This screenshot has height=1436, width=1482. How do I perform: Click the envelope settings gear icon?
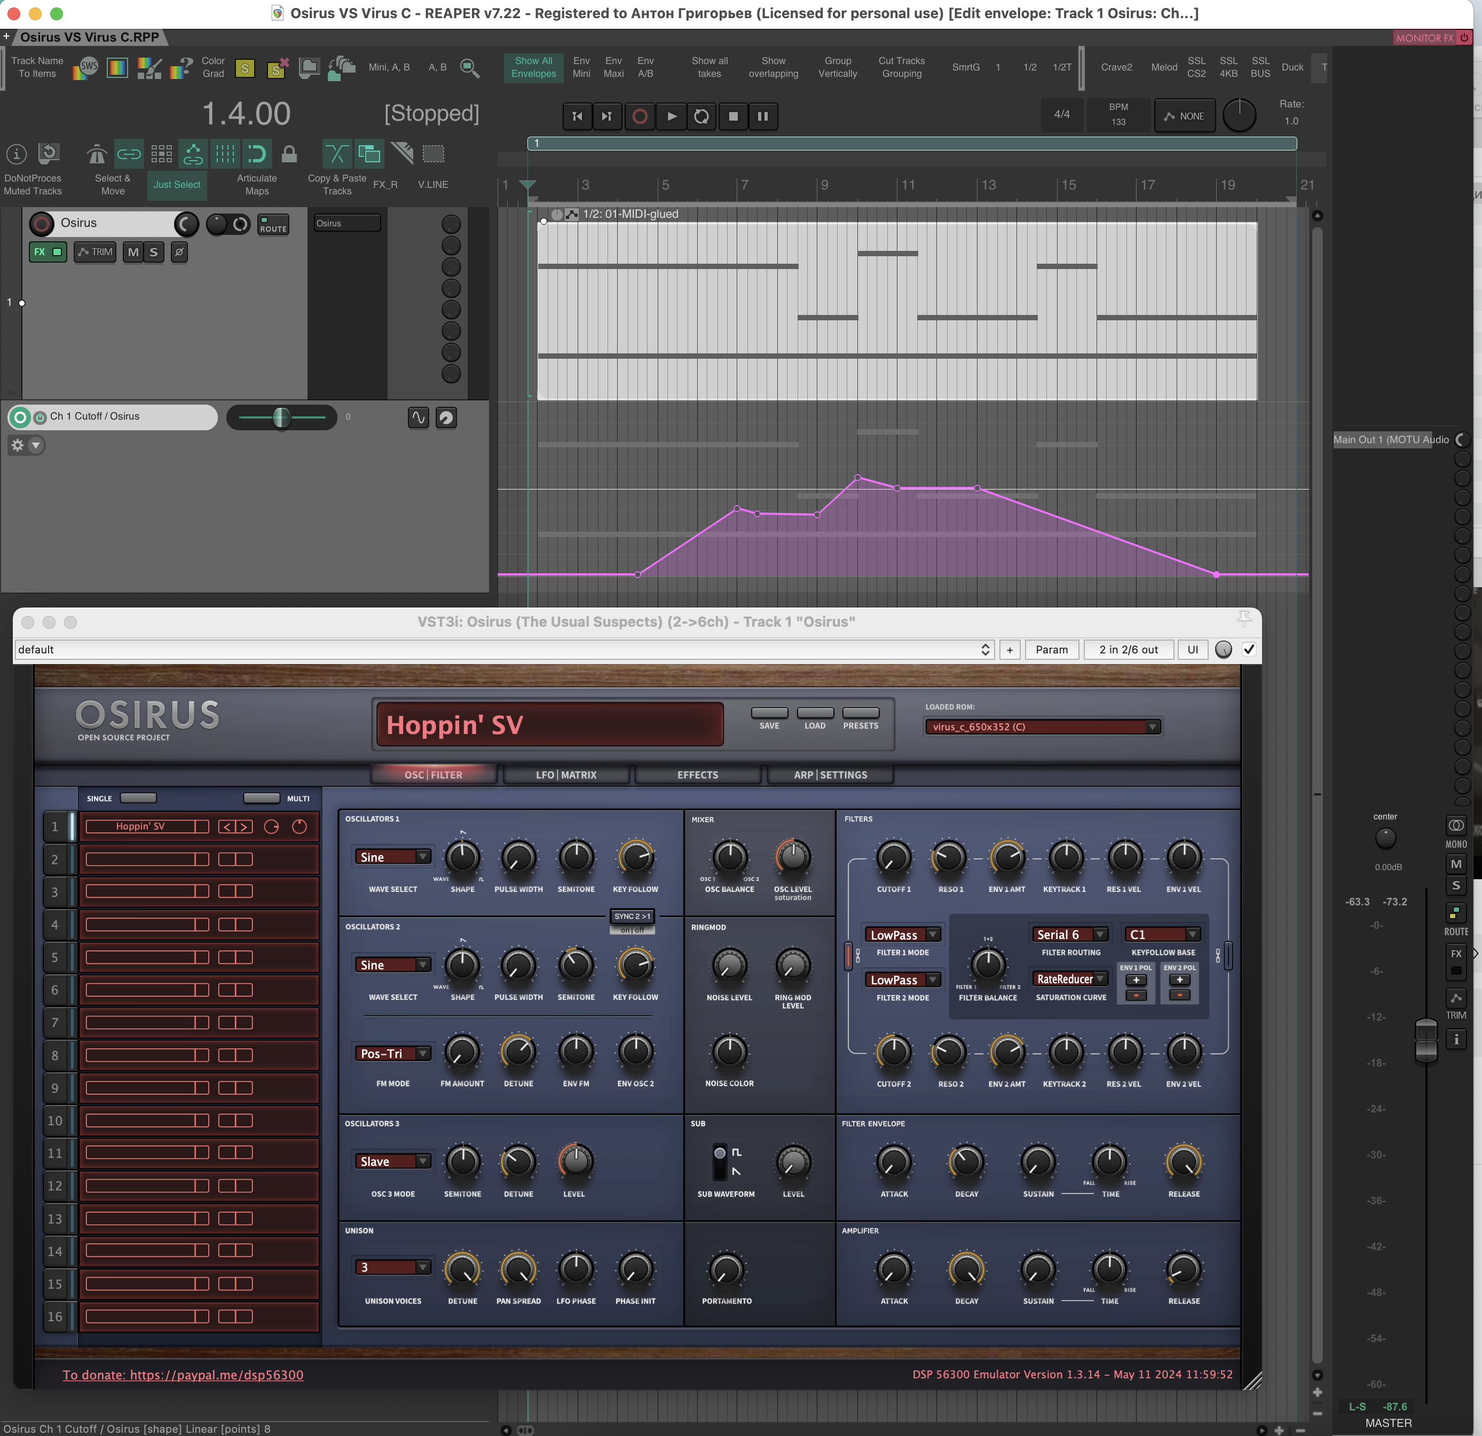[18, 445]
